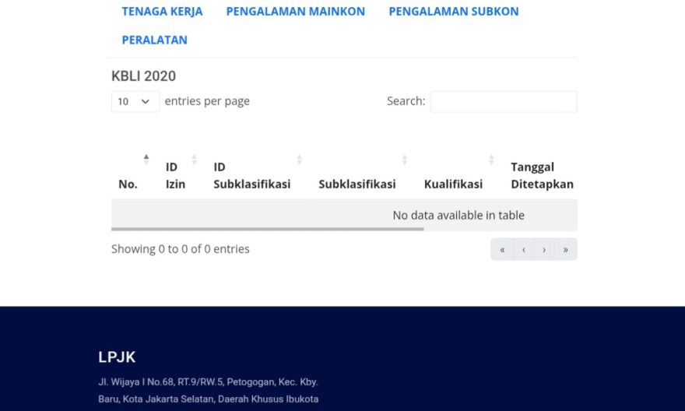
Task: Click the Tanggal Ditetapkan column header
Action: [x=542, y=176]
